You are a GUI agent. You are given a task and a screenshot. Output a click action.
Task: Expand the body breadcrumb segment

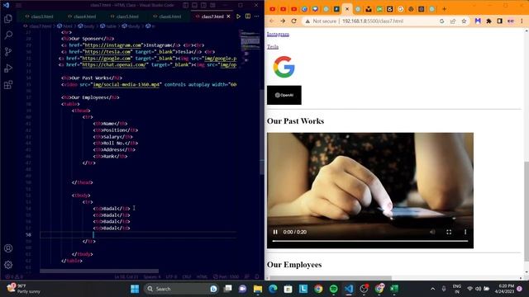pyautogui.click(x=86, y=26)
